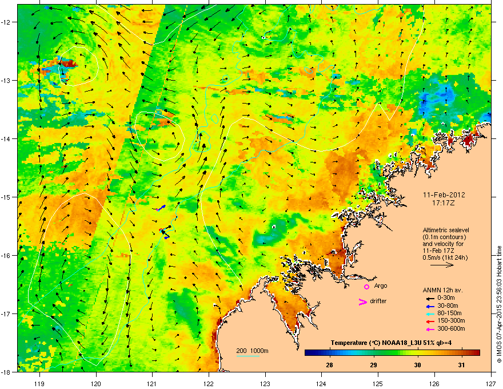Click the 30 label on color bar
The height and width of the screenshot is (389, 503).
click(417, 365)
